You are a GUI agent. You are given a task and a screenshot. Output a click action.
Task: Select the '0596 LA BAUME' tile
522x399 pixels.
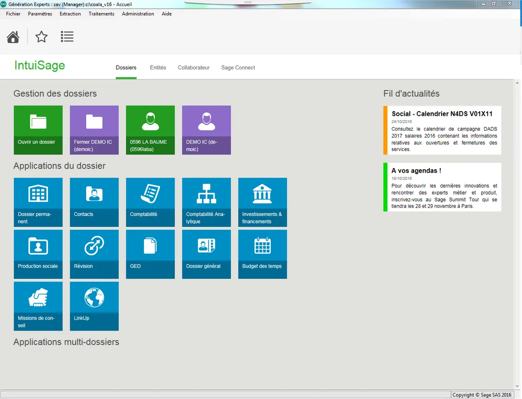151,130
